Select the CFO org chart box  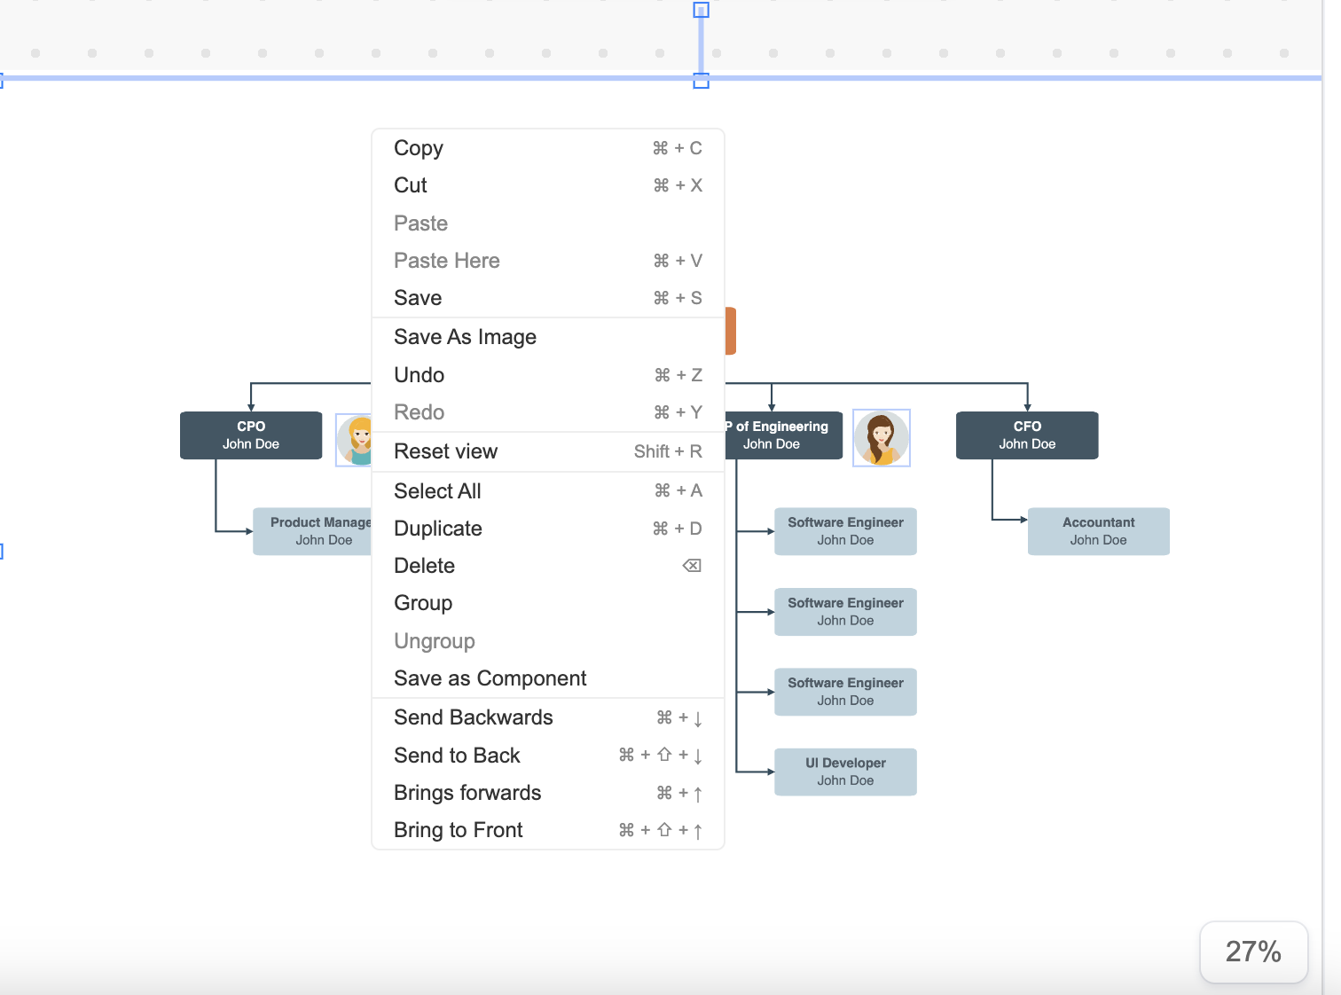click(1026, 435)
